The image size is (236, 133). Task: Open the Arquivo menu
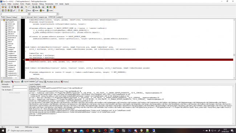tap(3, 4)
